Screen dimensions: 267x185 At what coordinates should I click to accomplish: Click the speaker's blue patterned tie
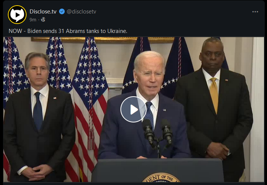coord(149,114)
